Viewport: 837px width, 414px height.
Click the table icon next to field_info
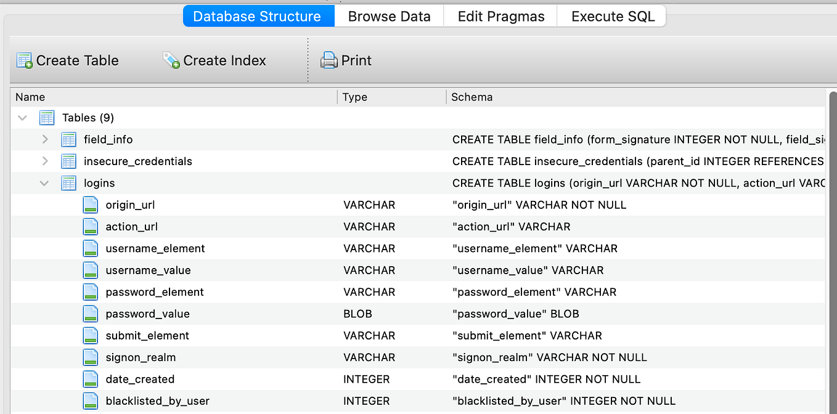click(68, 139)
